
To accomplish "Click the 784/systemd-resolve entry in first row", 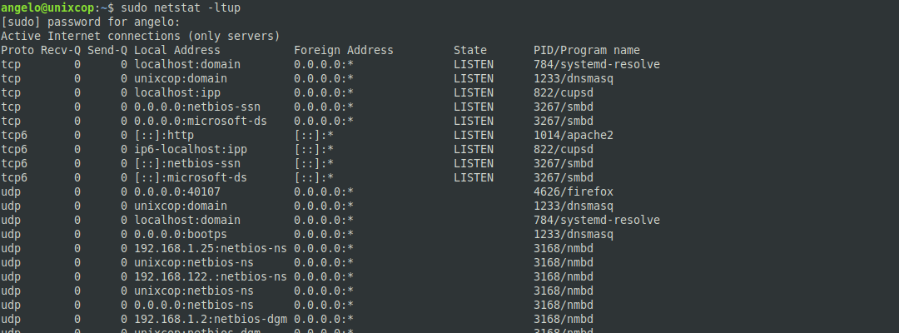I will click(x=597, y=65).
